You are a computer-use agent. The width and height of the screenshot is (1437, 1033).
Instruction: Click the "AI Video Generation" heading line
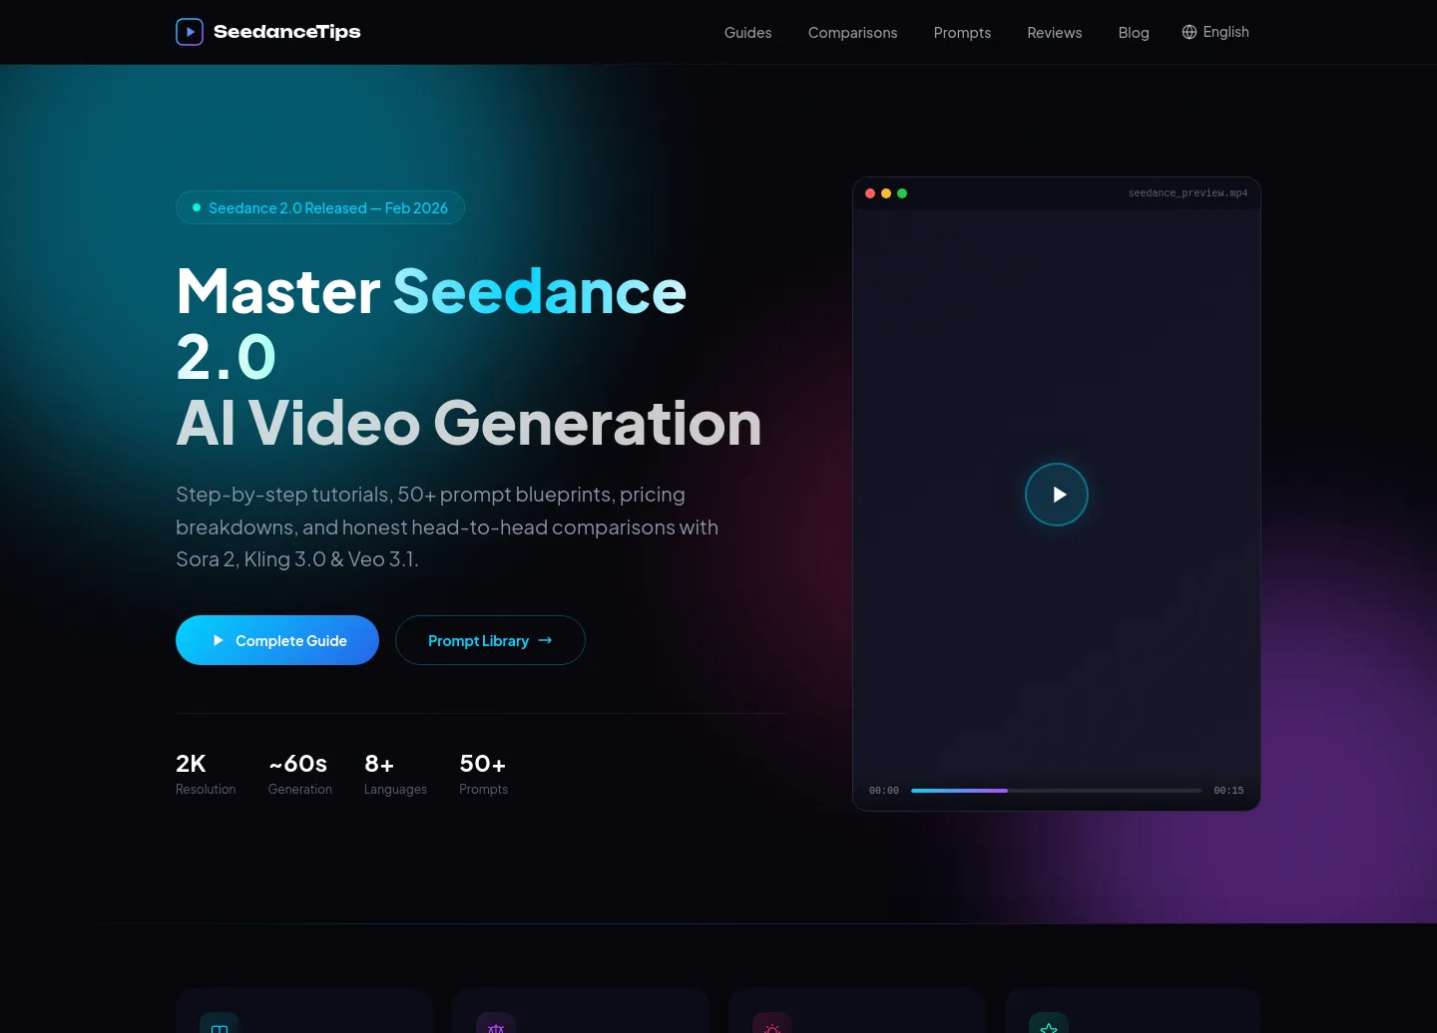pyautogui.click(x=469, y=423)
